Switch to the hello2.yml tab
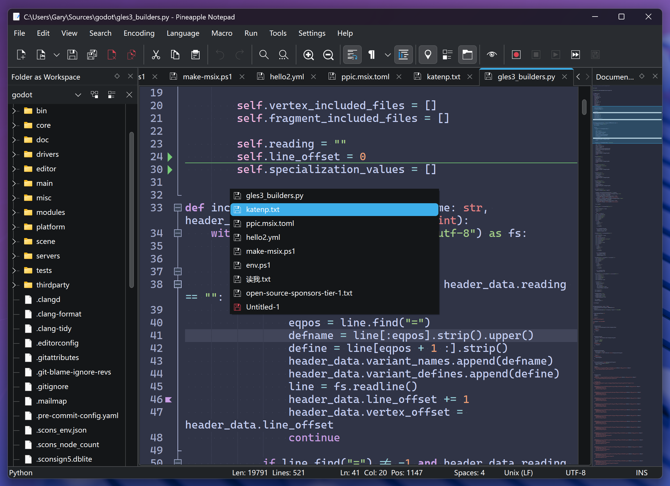The width and height of the screenshot is (670, 486). pyautogui.click(x=286, y=77)
